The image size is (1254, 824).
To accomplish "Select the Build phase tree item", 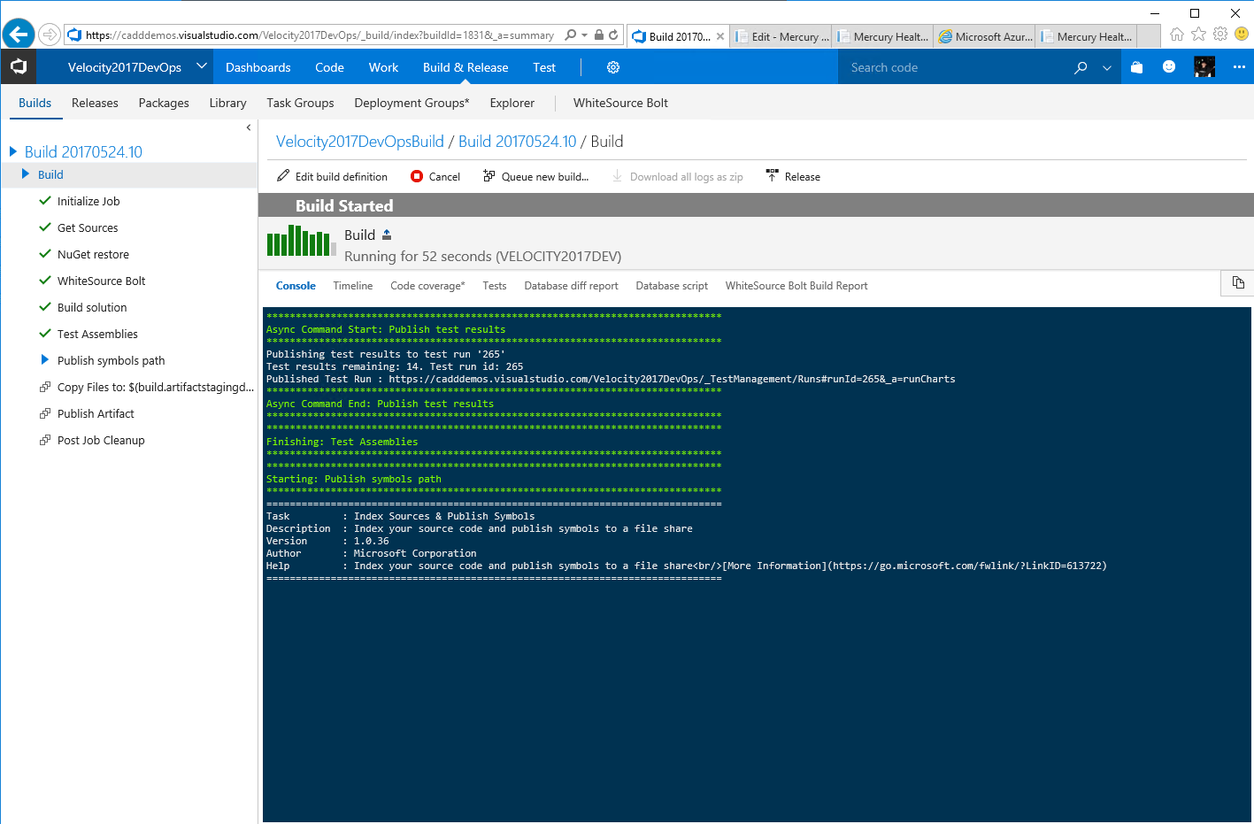I will pyautogui.click(x=50, y=174).
